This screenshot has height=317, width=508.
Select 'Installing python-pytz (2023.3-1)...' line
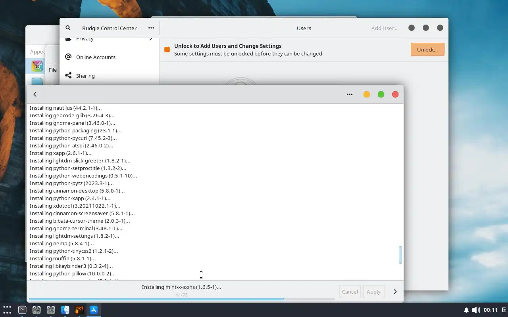coord(71,183)
